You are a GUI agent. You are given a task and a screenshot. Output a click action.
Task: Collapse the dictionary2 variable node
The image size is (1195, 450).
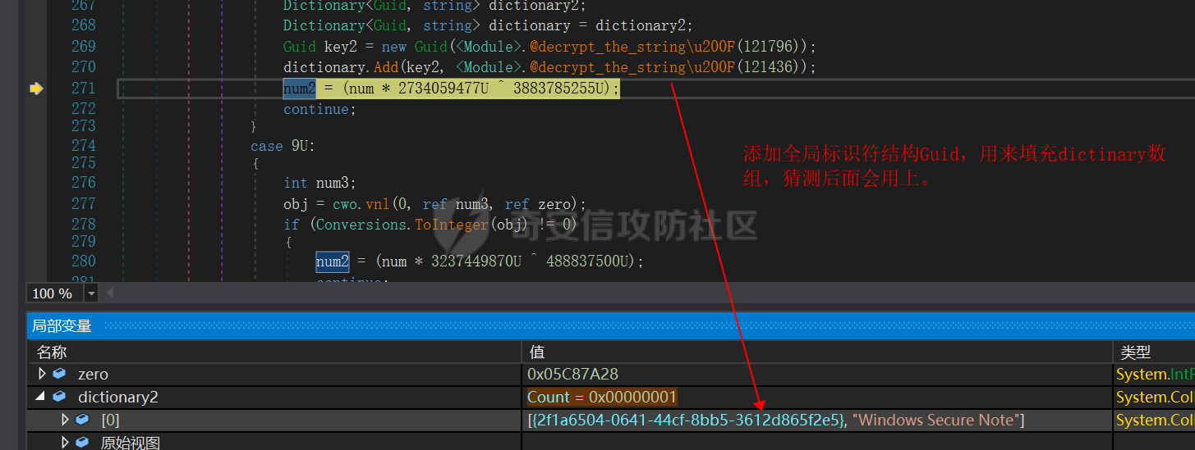[x=43, y=397]
